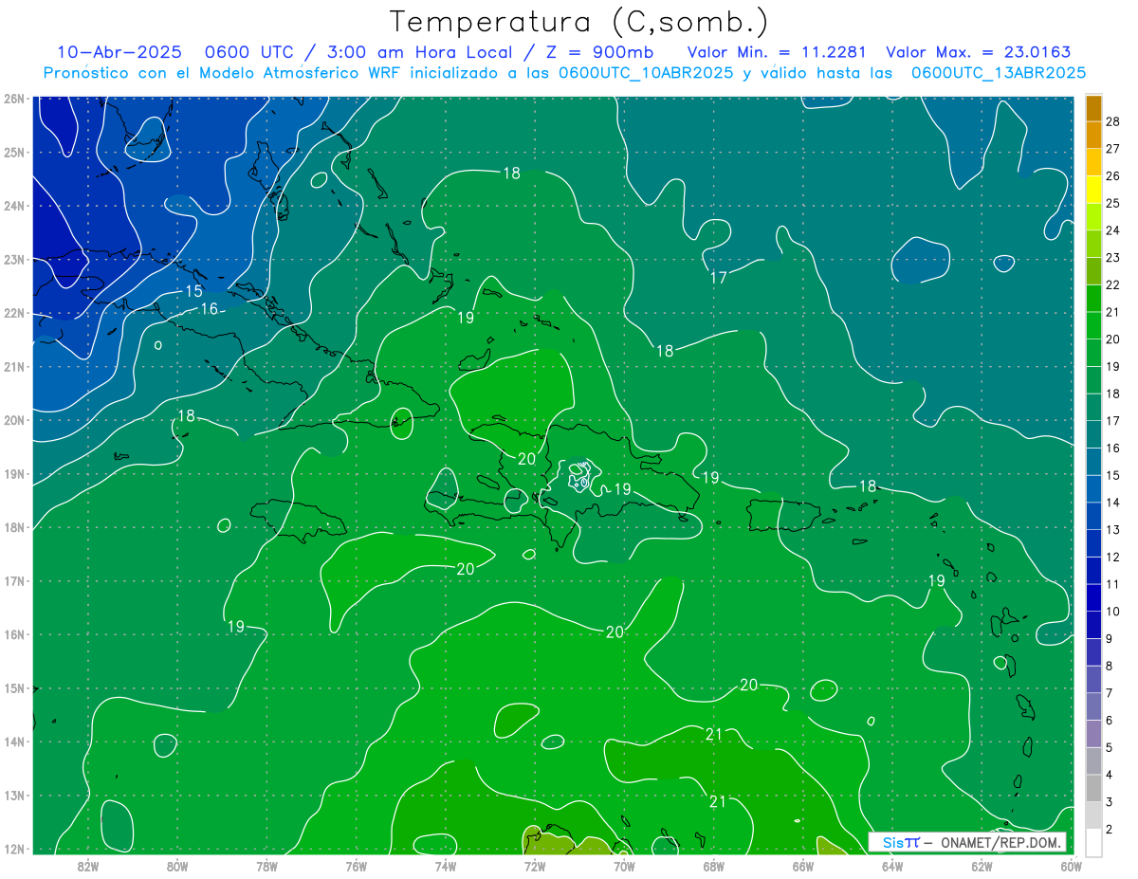Click the "Valor Max. = 23.0163" text

(x=979, y=52)
